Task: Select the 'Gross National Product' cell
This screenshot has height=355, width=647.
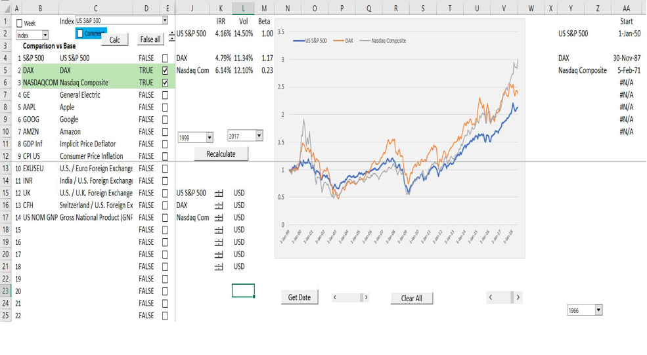Action: [96, 218]
